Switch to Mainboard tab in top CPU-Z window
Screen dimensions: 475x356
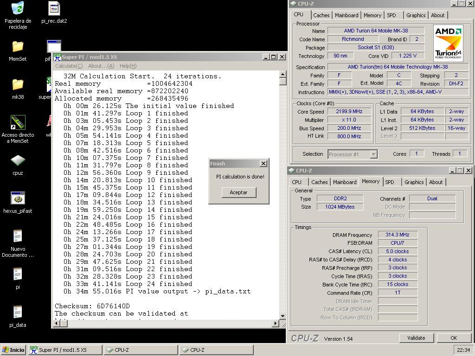347,15
